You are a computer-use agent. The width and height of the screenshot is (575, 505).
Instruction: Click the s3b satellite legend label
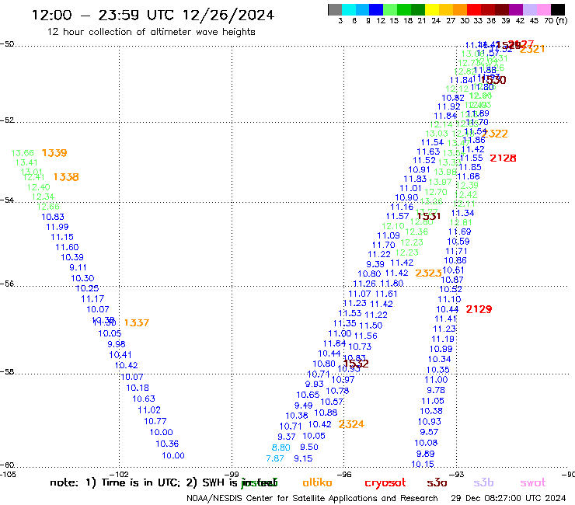pyautogui.click(x=483, y=482)
